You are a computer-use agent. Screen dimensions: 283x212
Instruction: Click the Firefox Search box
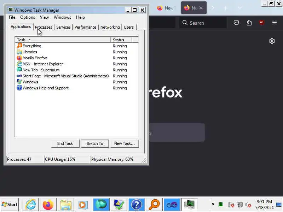203,23
